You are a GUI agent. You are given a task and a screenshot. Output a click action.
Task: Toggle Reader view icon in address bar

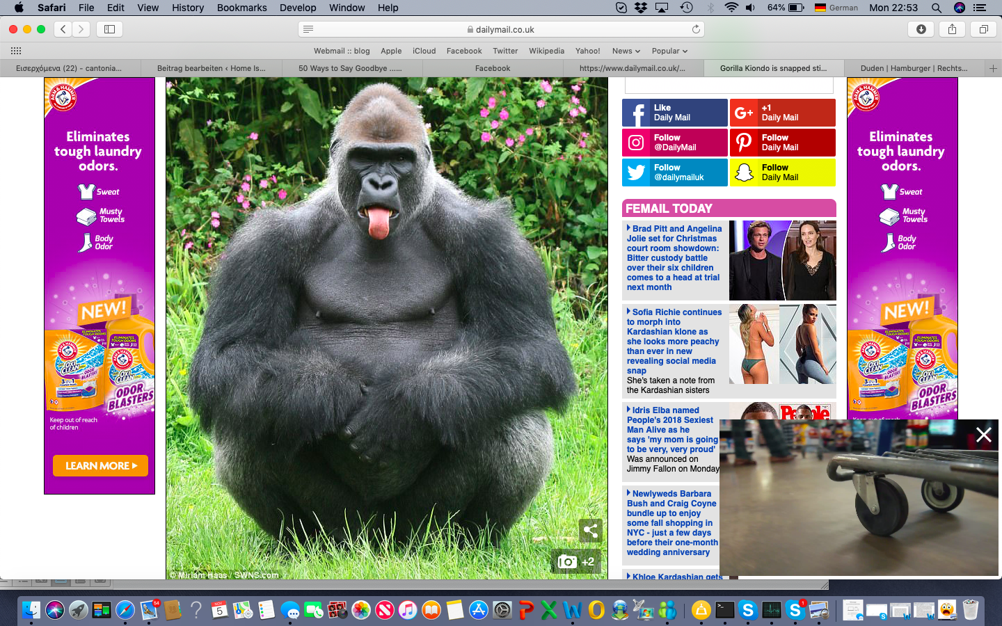(308, 29)
